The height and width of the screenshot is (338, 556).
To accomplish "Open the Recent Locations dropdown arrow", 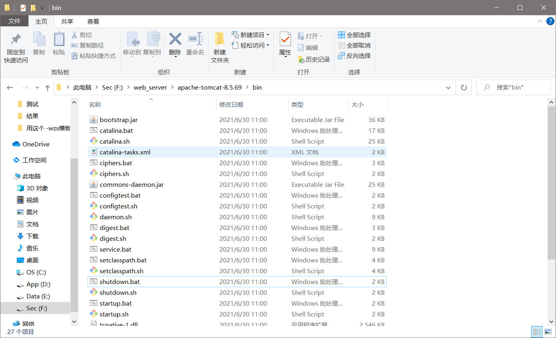I will pyautogui.click(x=37, y=88).
